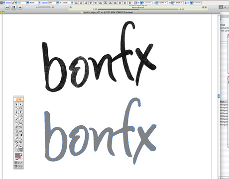Switch to Full Screen Mode with menu bar
Image resolution: width=229 pixels, height=179 pixels.
pos(19,166)
